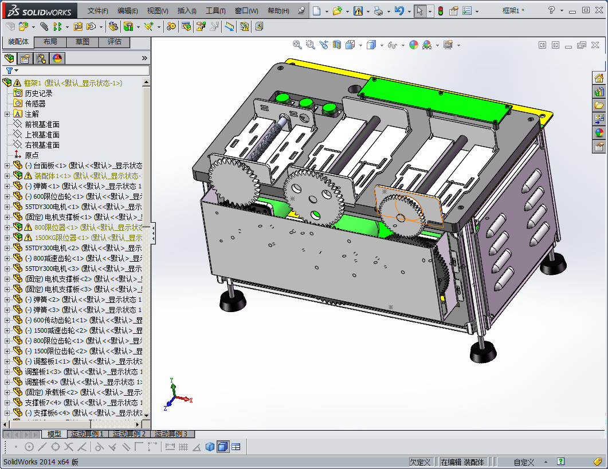This screenshot has height=469, width=608.
Task: Select the 原点 origin item
Action: pos(32,155)
